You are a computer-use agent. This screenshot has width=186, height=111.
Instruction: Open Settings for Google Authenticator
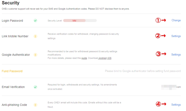pos(176,54)
